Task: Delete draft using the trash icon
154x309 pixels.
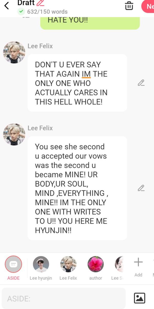Action: point(129,6)
